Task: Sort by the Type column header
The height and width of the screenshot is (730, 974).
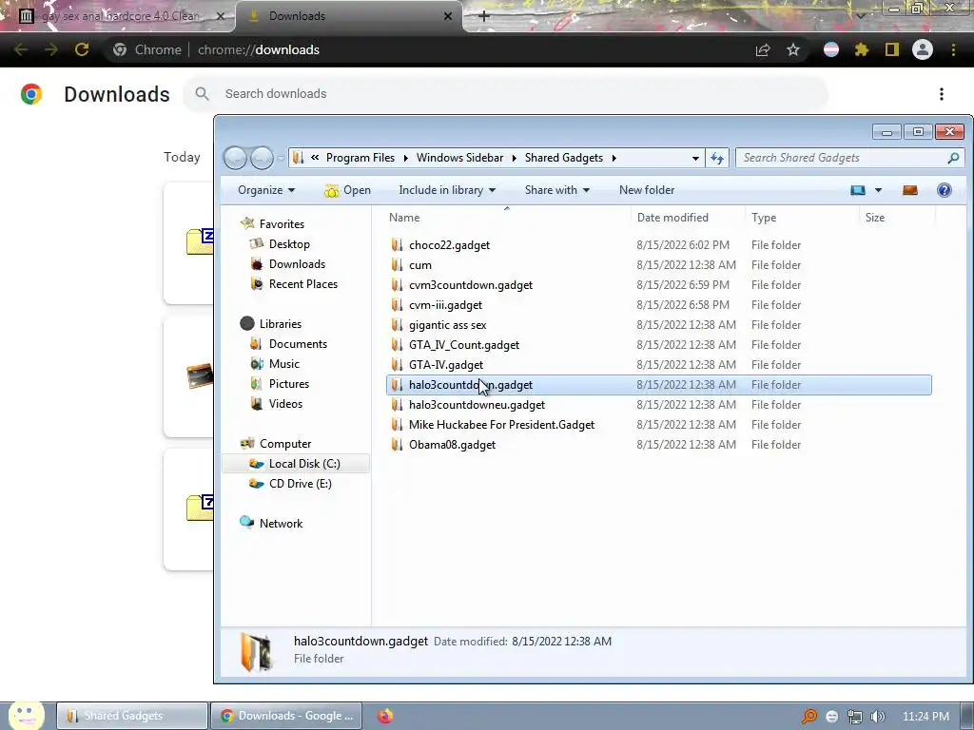Action: click(802, 218)
